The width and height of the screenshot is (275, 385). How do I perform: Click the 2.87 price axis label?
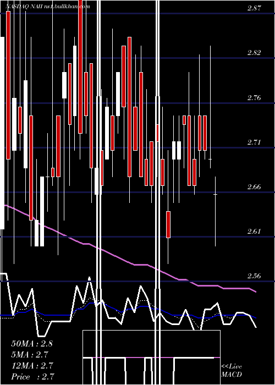pos(254,8)
